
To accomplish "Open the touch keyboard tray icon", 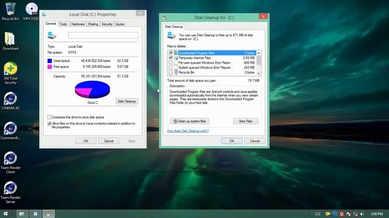I will point(317,214).
